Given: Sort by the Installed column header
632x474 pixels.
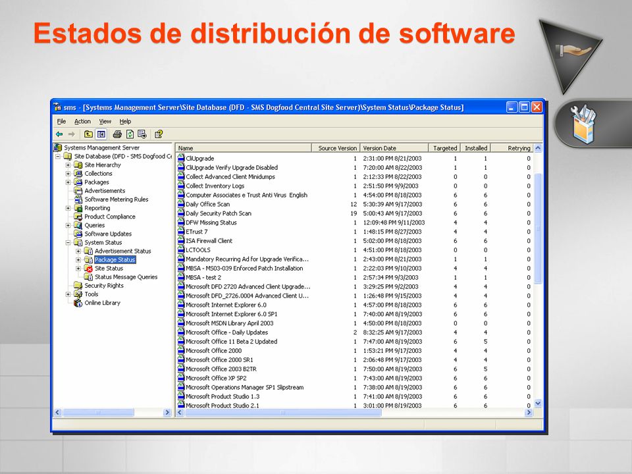Looking at the screenshot, I should 475,148.
